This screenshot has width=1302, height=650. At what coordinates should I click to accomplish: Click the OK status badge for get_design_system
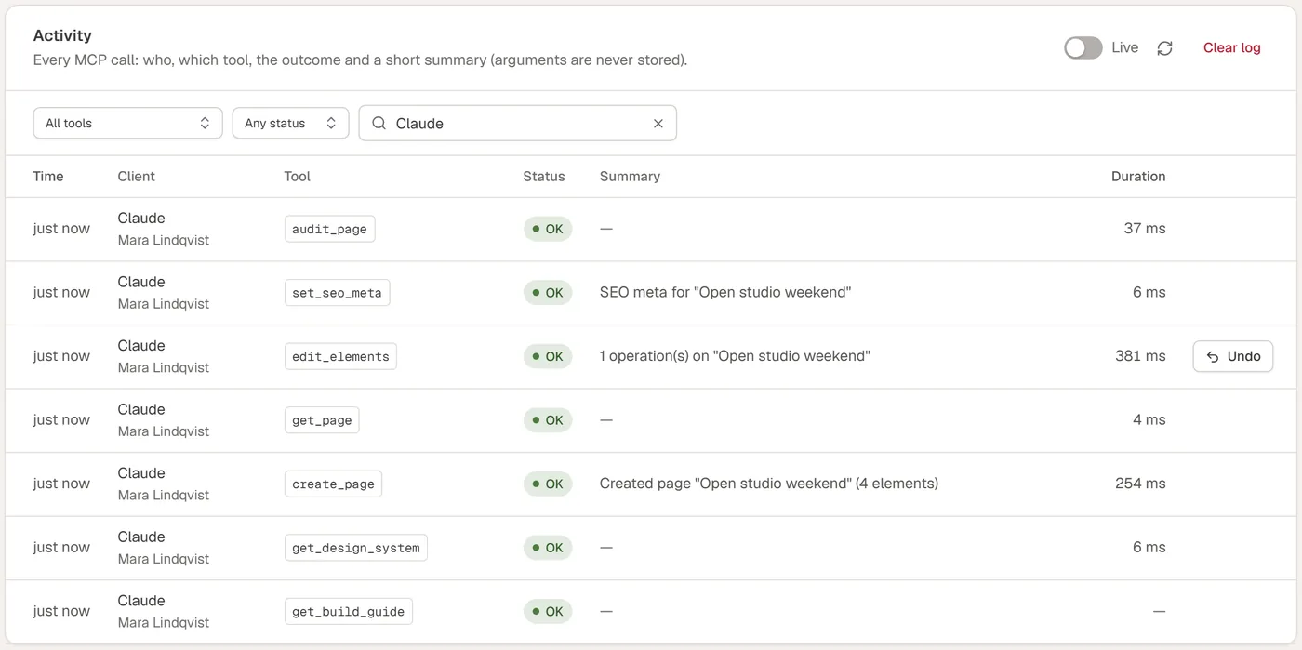click(x=548, y=548)
